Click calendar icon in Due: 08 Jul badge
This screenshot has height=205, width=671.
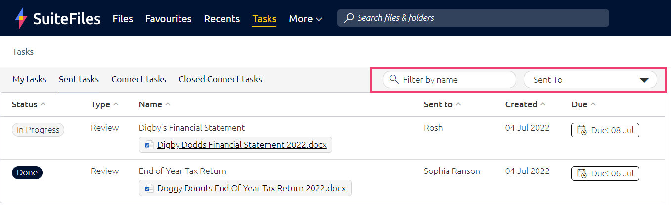582,131
